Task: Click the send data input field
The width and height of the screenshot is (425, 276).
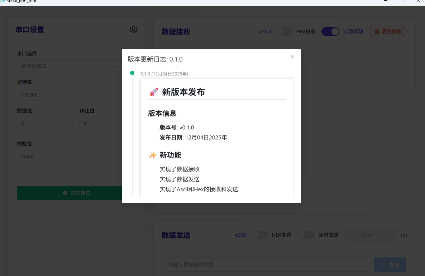Action: click(x=265, y=265)
